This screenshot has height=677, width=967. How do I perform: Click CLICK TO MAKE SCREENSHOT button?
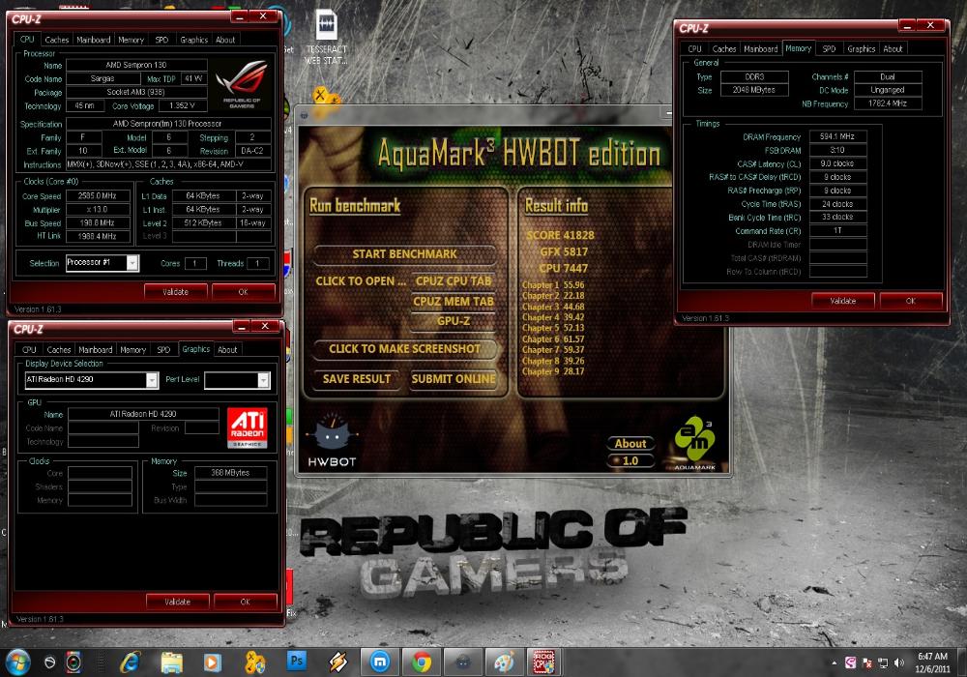(x=404, y=349)
